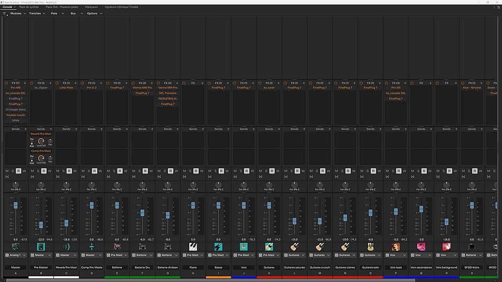This screenshot has width=502, height=282.
Task: Click the Voix lead track picture
Action: 395,246
